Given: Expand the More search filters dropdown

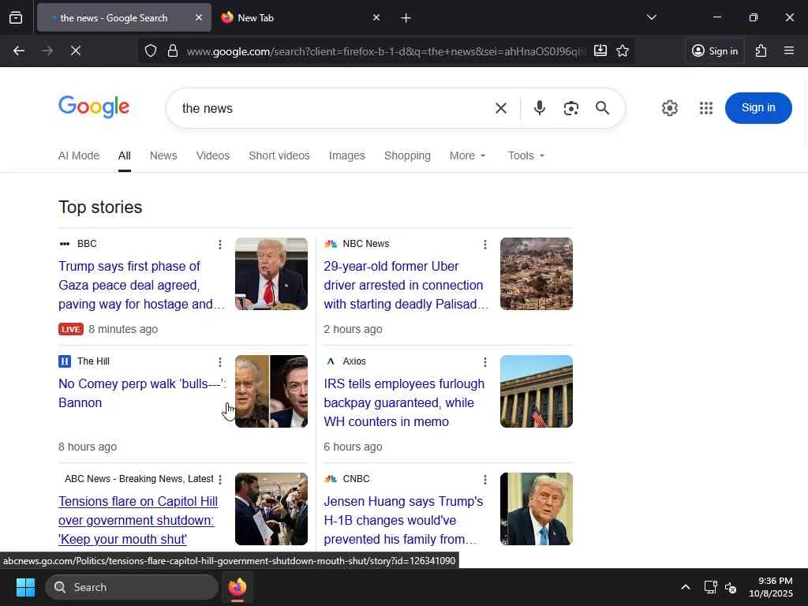Looking at the screenshot, I should [467, 155].
